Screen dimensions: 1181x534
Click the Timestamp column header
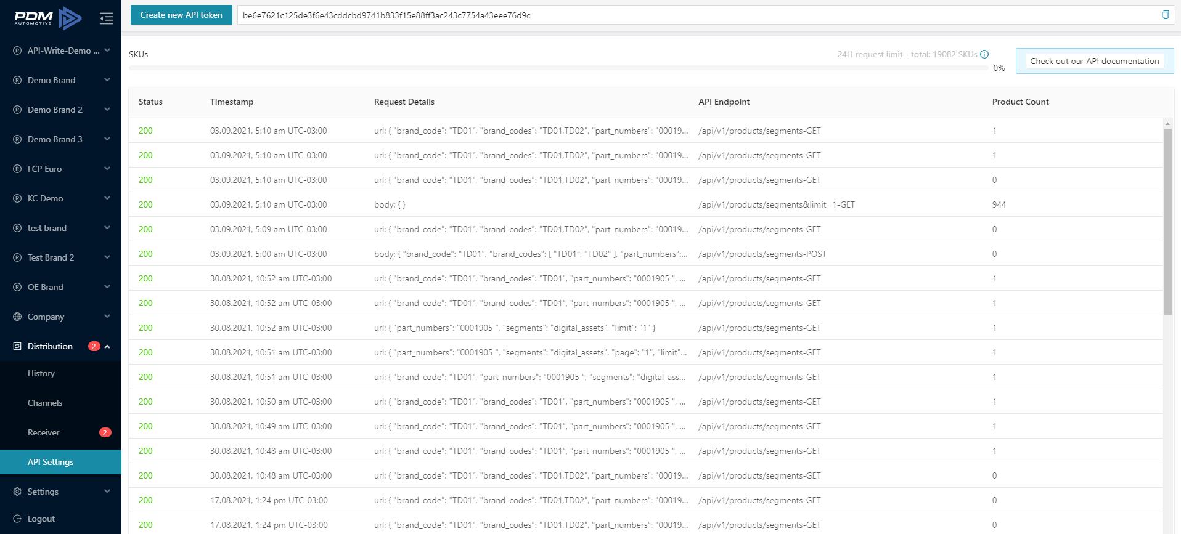[232, 102]
